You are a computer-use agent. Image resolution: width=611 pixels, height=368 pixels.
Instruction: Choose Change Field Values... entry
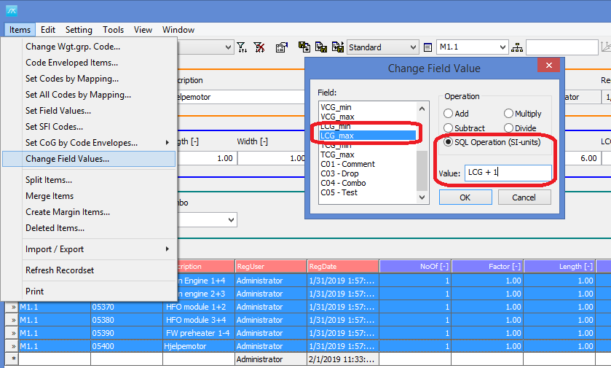[x=89, y=159]
